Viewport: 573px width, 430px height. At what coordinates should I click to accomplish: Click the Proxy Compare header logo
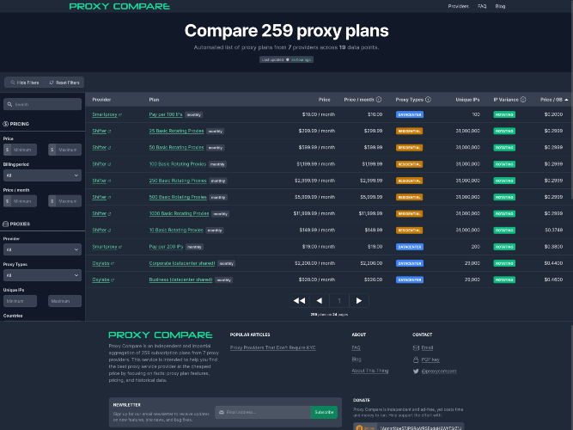tap(119, 6)
